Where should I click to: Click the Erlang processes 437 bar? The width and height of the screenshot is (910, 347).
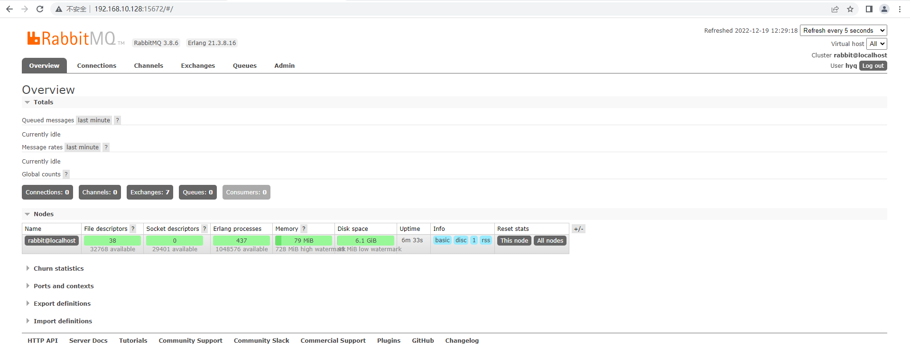pos(241,241)
